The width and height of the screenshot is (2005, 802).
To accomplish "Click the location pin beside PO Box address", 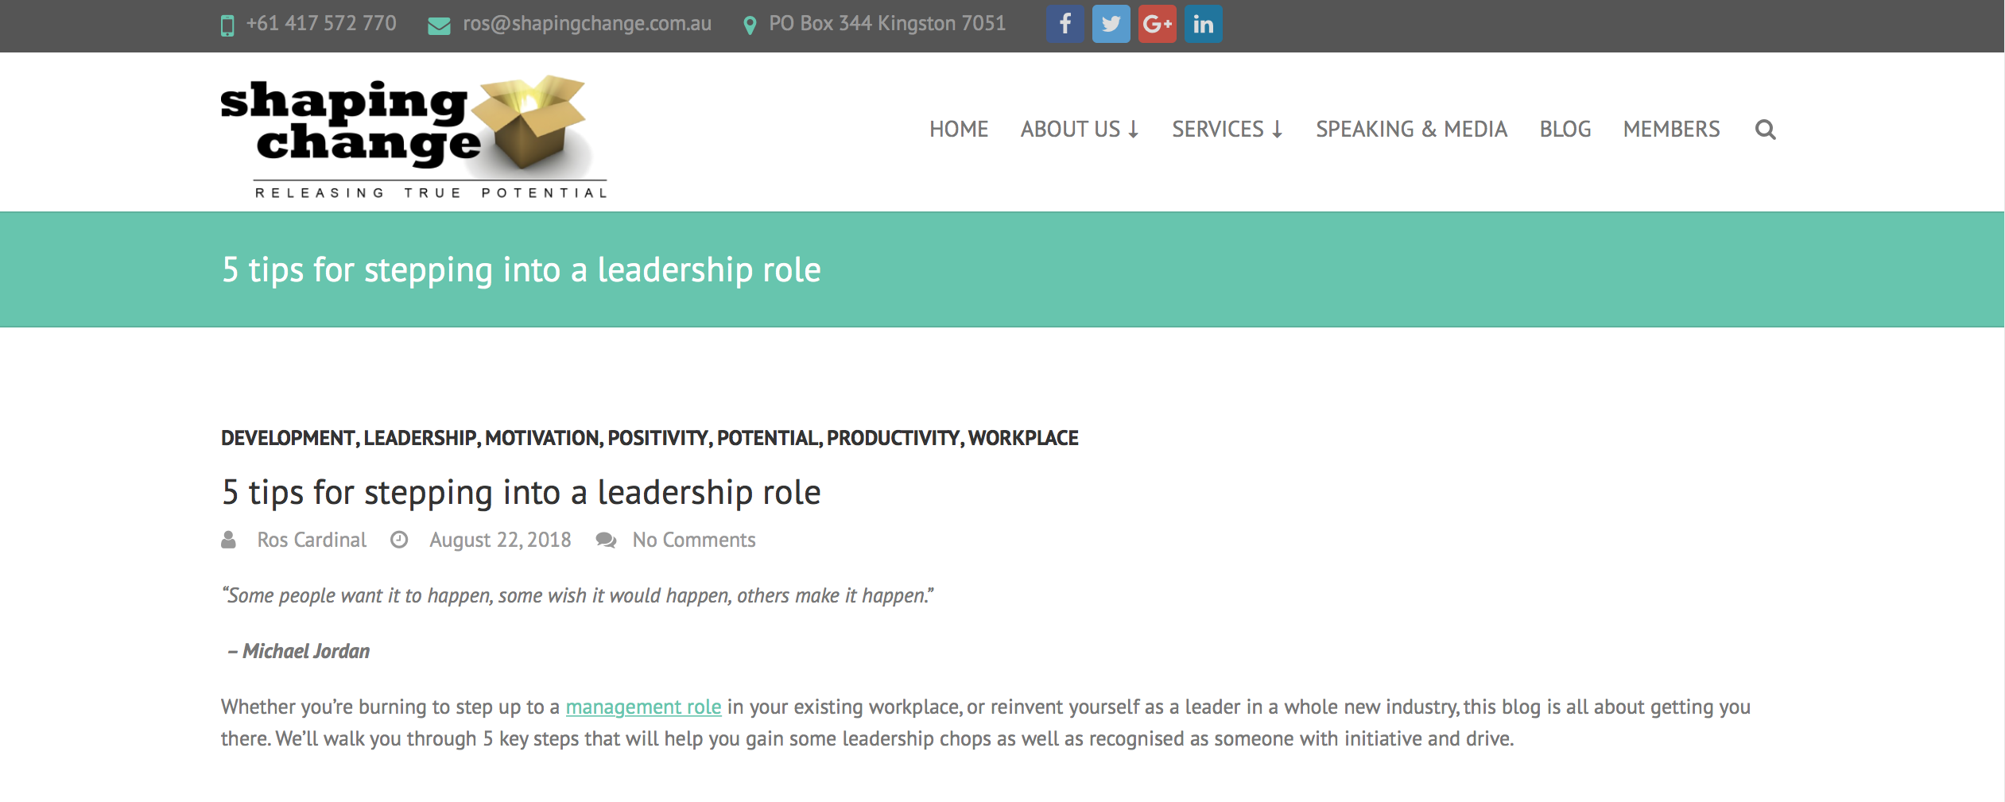I will (x=750, y=23).
